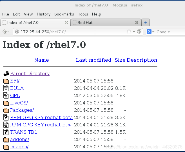Click the GPL date 2012-03-06 22:06
This screenshot has height=152, width=185.
(94, 95)
